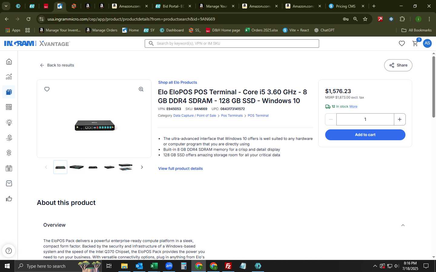Screen dimensions: 436x272
Task: Show next product thumbnails with right arrow
Action: pyautogui.click(x=142, y=167)
